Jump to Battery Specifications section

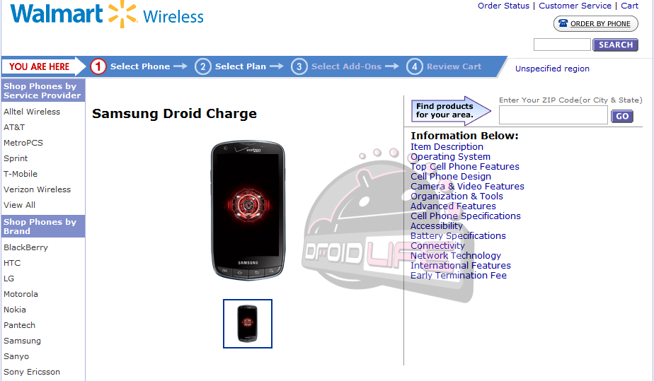[458, 235]
